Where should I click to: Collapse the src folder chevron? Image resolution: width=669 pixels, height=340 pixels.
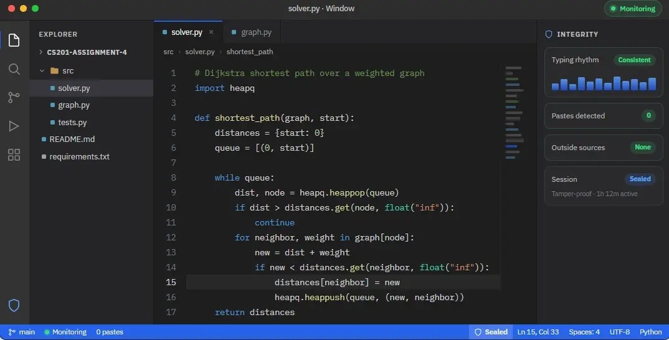[x=42, y=71]
